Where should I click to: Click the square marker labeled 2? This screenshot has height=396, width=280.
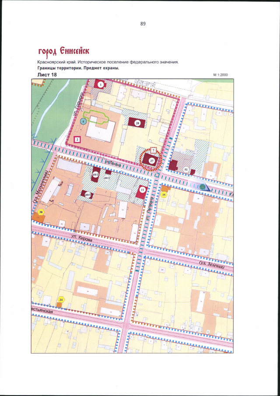pyautogui.click(x=77, y=140)
